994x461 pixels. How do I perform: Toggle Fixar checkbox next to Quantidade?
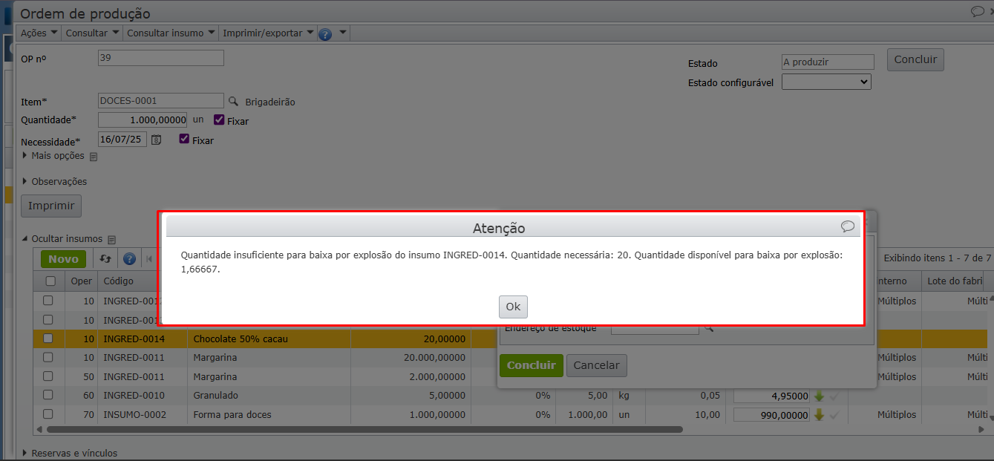[218, 120]
